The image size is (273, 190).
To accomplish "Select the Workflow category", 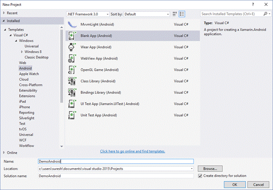I will click(x=27, y=146).
